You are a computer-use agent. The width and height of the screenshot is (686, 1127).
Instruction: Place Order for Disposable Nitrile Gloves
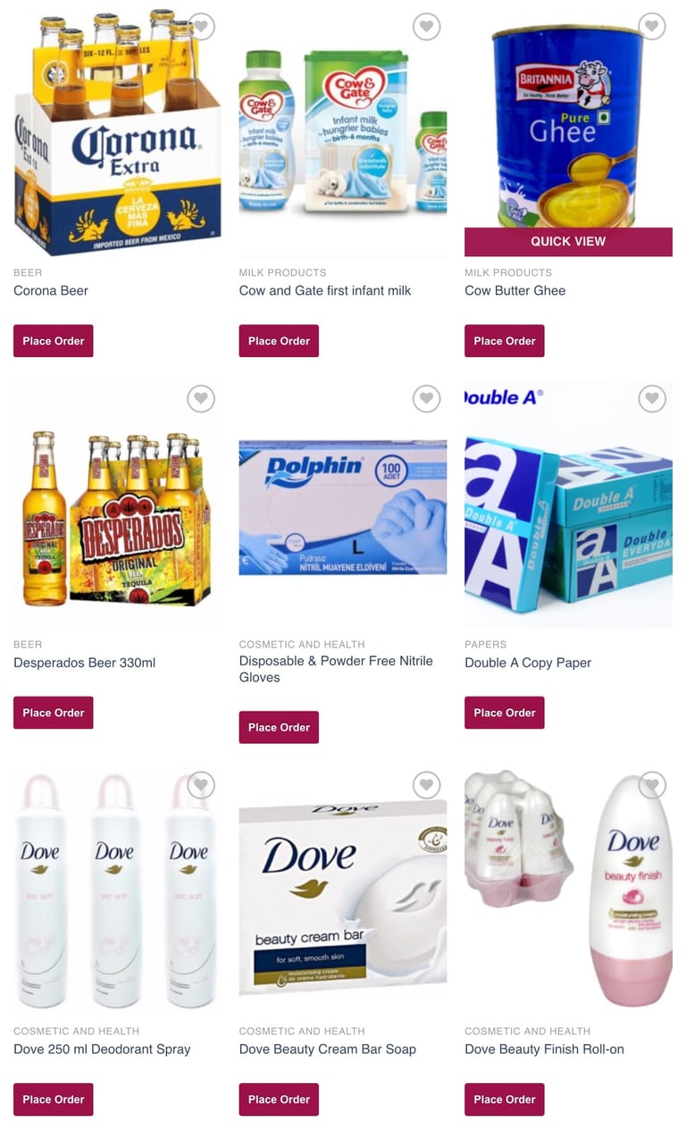coord(279,727)
